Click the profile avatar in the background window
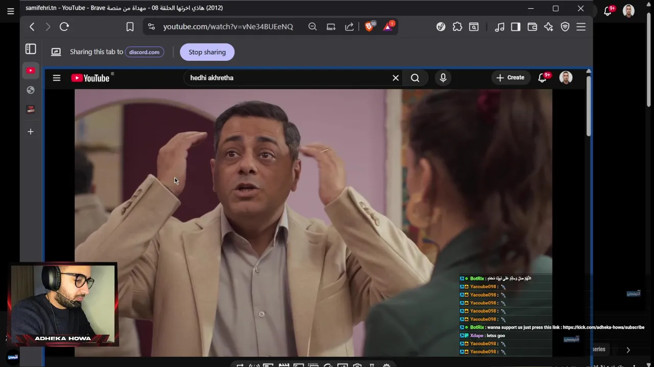 pos(629,11)
